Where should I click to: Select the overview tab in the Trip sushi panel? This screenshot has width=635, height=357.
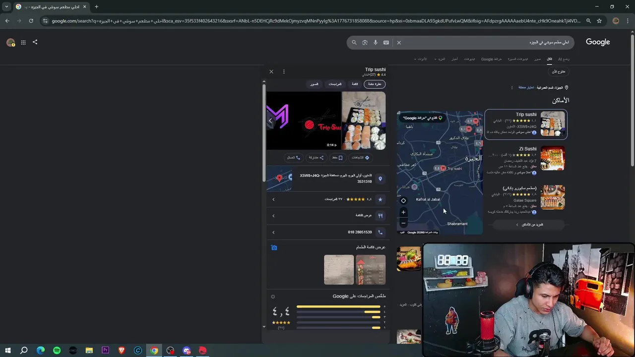tap(375, 84)
